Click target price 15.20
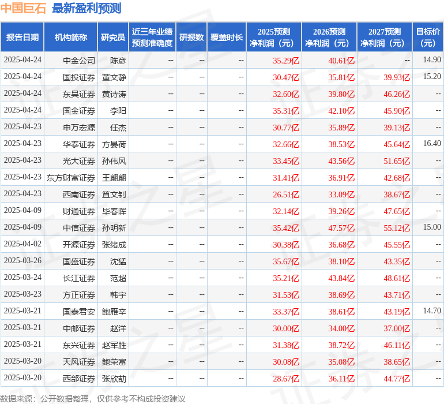The height and width of the screenshot is (404, 444). (432, 76)
